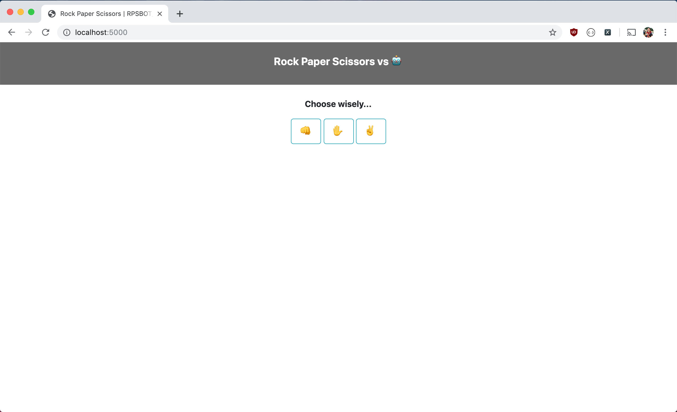Open Chrome three-dot menu

pos(665,33)
